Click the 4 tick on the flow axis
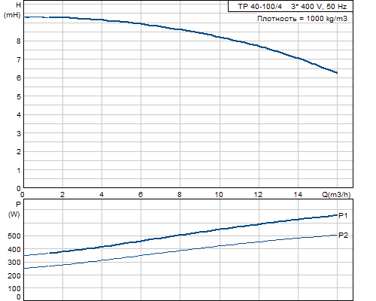376x301 pixels. tap(102, 195)
